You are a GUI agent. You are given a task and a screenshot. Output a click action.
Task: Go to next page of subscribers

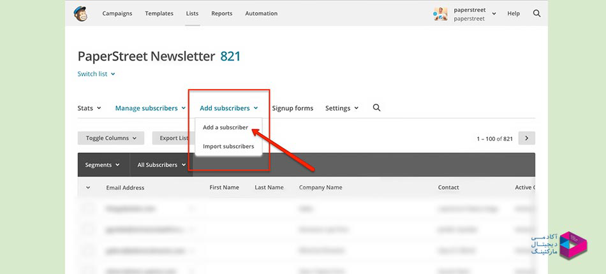[527, 138]
